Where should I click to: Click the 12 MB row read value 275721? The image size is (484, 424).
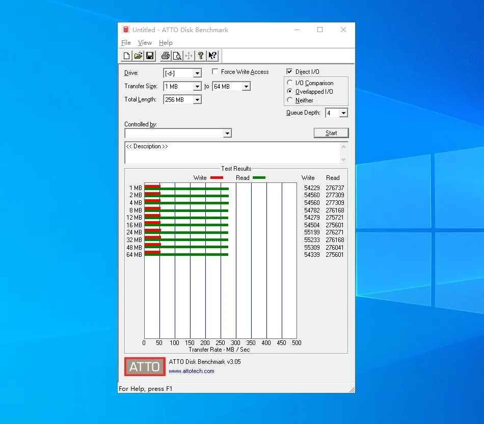tap(335, 218)
